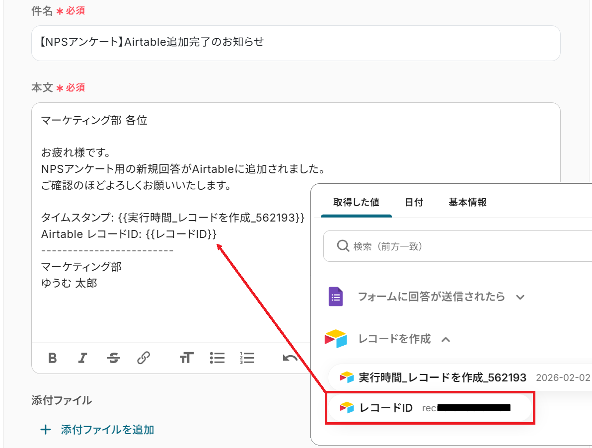Open the text size formatting tool
592x448 pixels.
click(187, 358)
